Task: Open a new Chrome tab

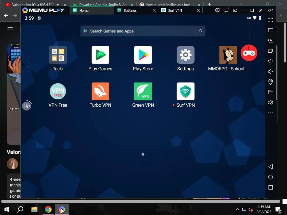Action: (x=210, y=4)
